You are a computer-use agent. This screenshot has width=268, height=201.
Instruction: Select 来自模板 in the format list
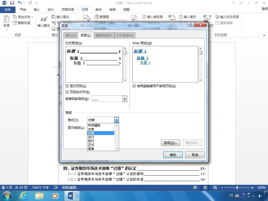[x=101, y=125]
